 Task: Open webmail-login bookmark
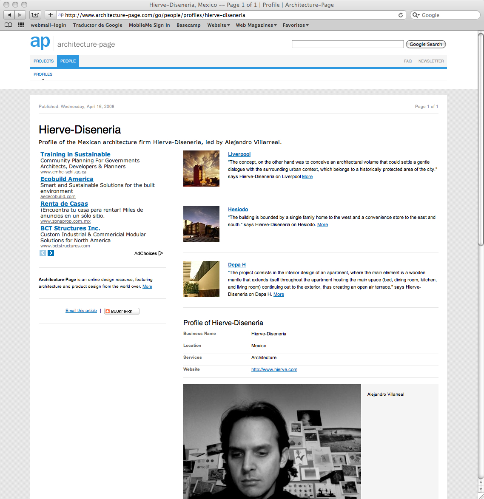click(48, 25)
